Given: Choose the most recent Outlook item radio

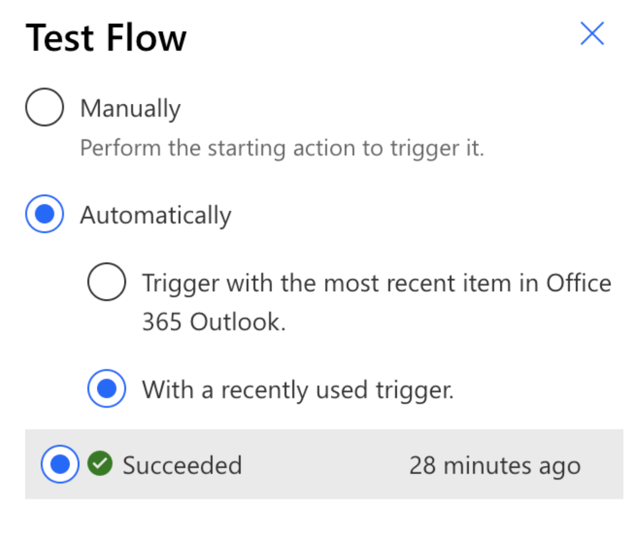Looking at the screenshot, I should click(x=107, y=282).
